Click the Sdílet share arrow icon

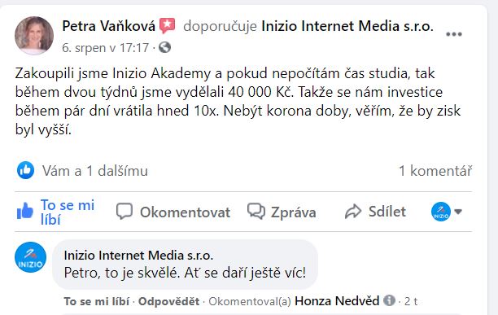353,212
